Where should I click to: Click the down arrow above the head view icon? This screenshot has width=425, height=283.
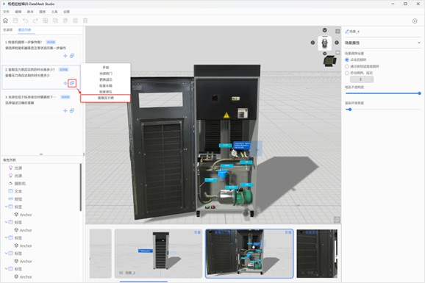[324, 30]
